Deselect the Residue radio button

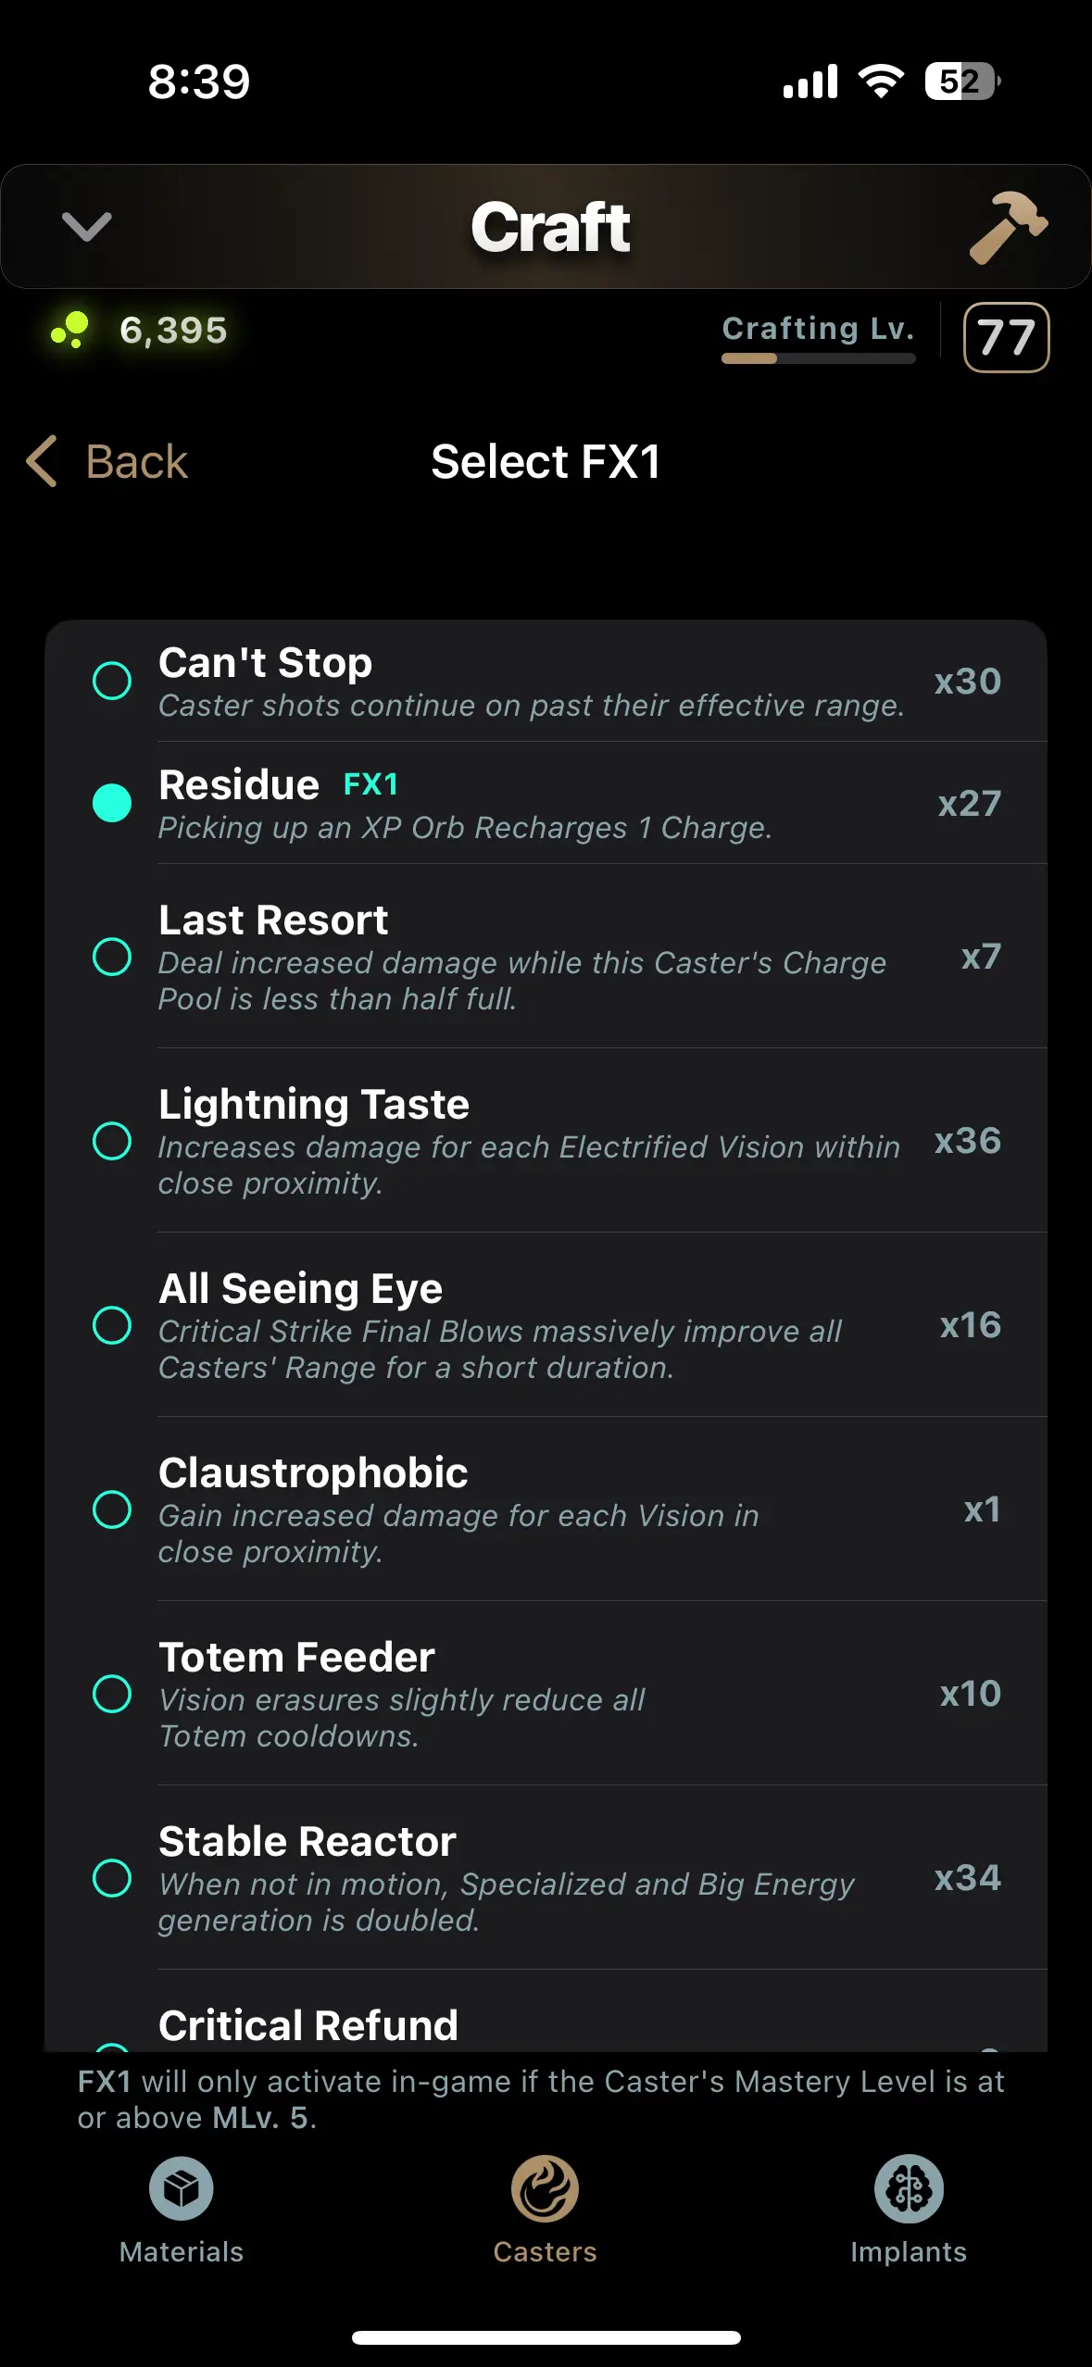point(112,803)
